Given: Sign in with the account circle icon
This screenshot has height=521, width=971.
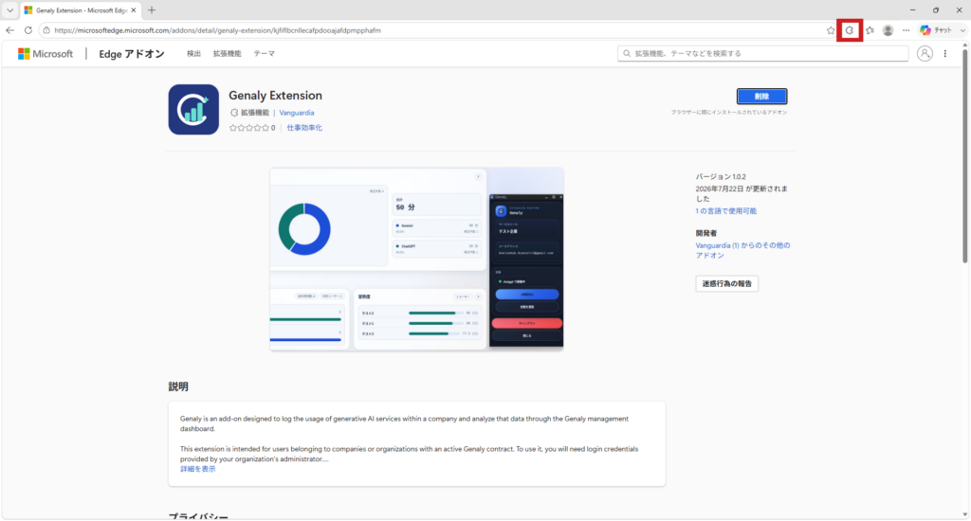Looking at the screenshot, I should click(925, 54).
